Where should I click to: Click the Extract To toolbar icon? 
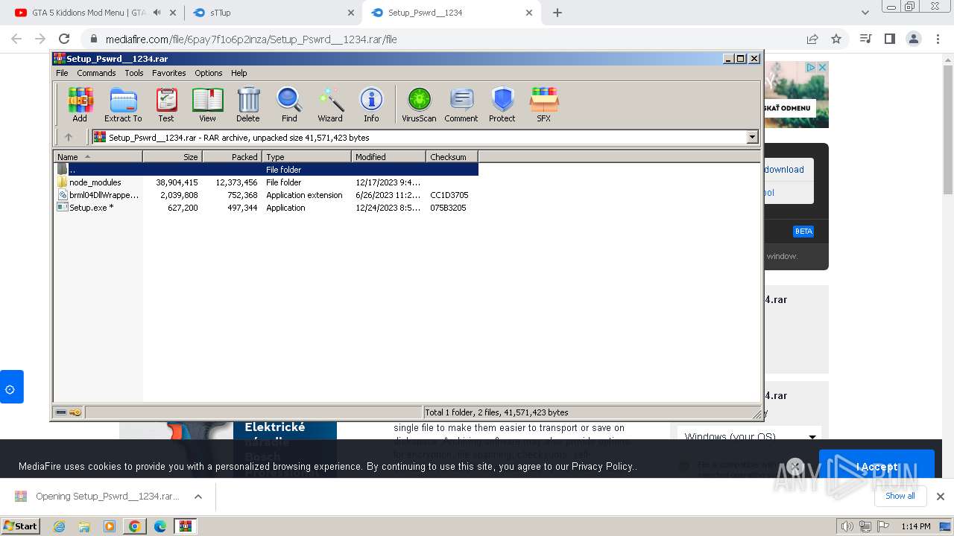point(123,104)
